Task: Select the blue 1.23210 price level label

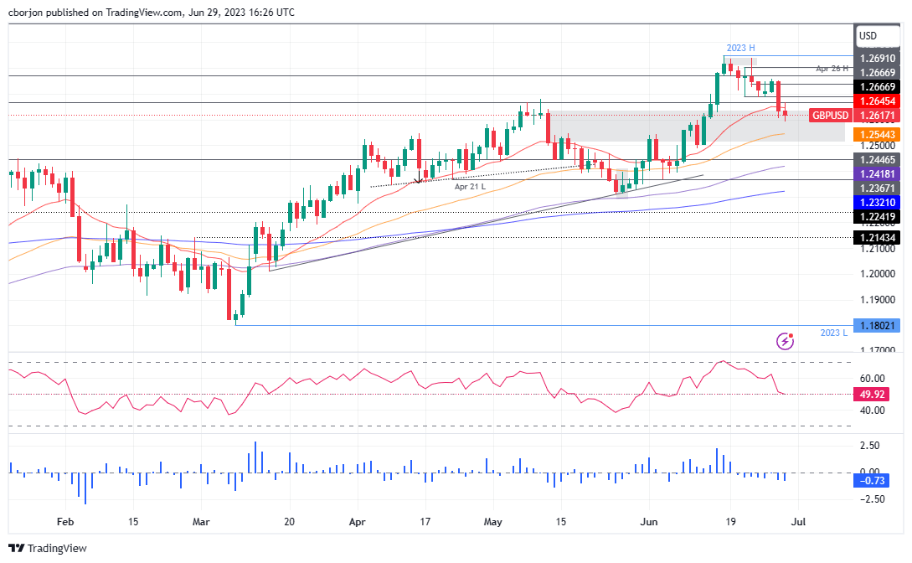Action: coord(877,202)
